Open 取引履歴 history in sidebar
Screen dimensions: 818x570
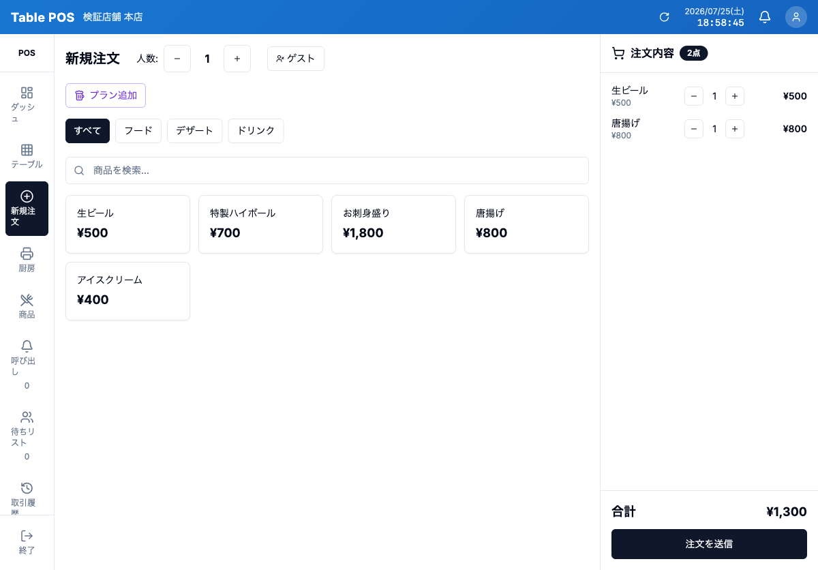(x=27, y=496)
